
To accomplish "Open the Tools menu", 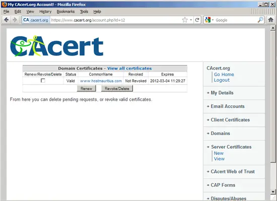I will tap(84, 12).
